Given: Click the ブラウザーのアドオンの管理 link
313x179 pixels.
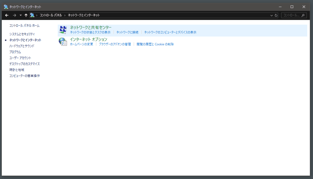Looking at the screenshot, I should click(115, 44).
